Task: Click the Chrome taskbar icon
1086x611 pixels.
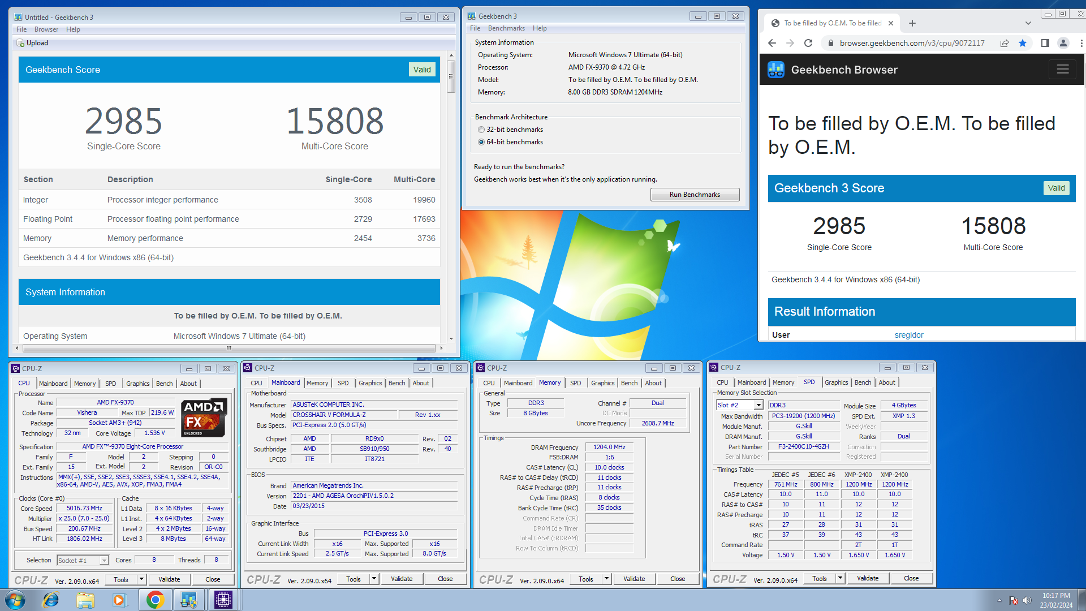Action: (x=155, y=600)
